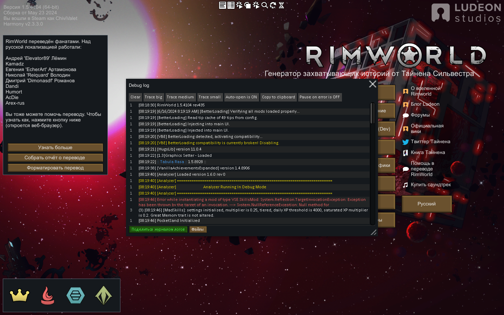Click the blue hexagon Biotech expansion icon
The image size is (504, 315).
click(x=76, y=295)
